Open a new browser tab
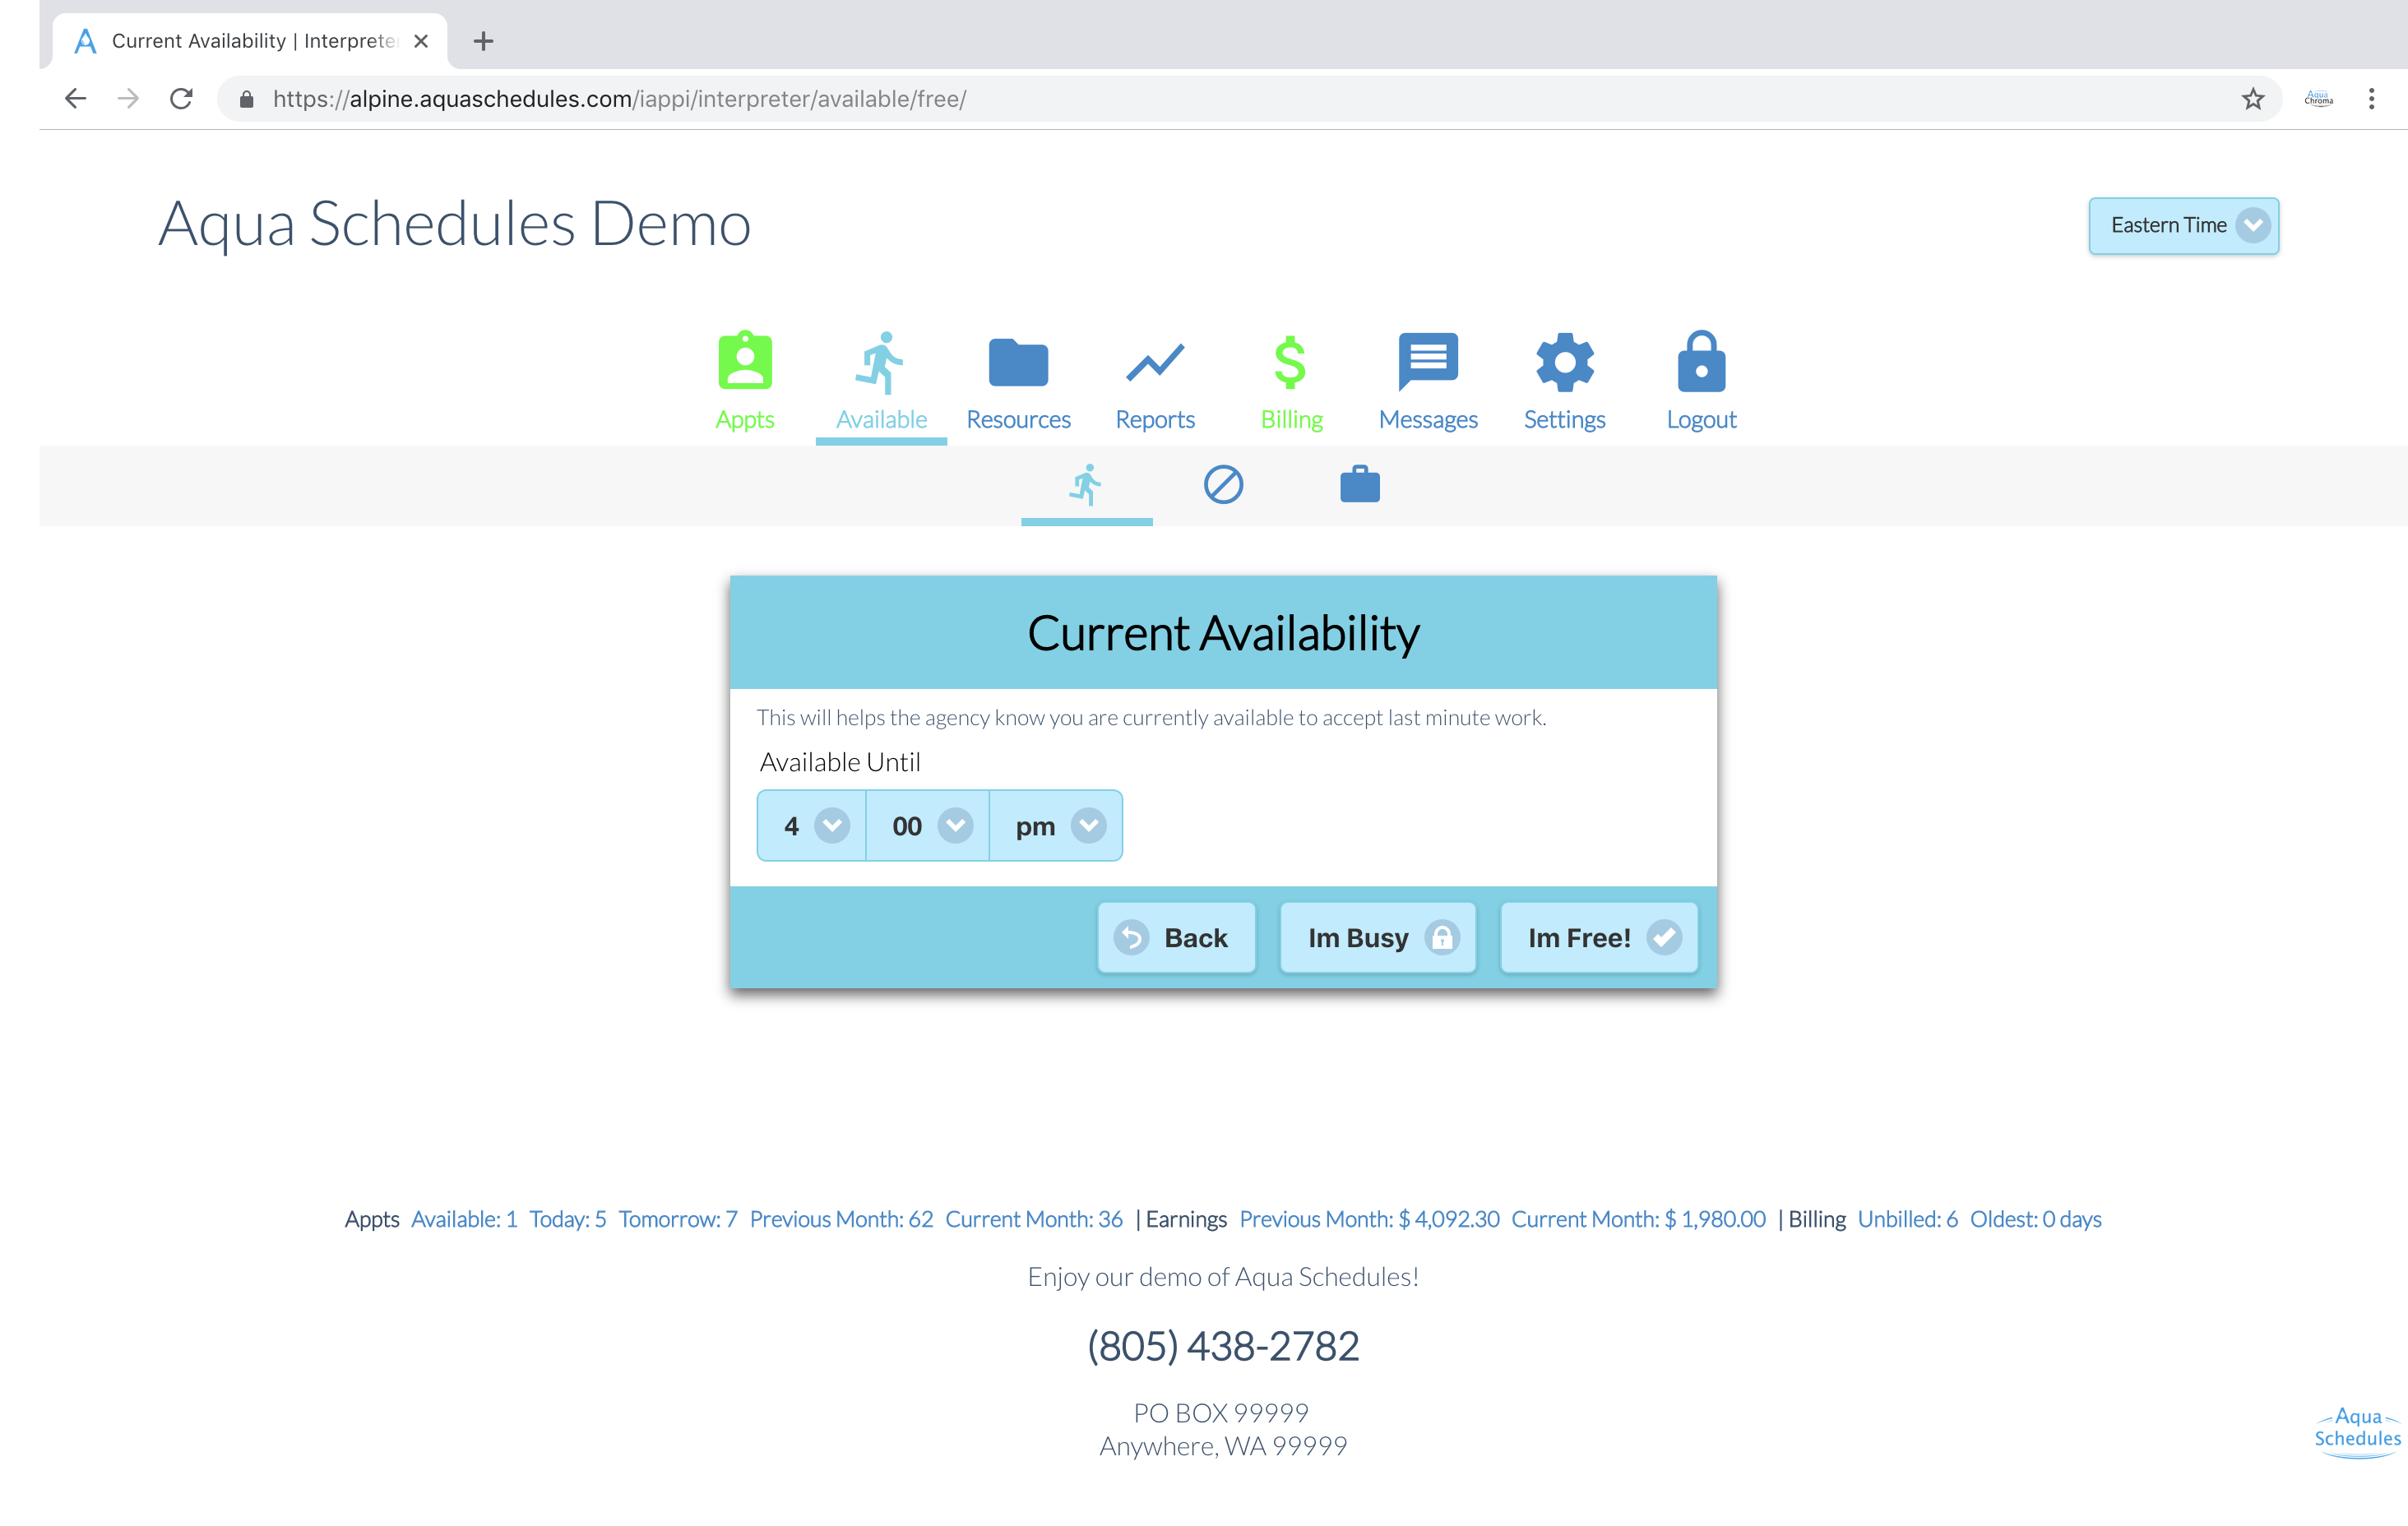2408x1526 pixels. coord(483,41)
